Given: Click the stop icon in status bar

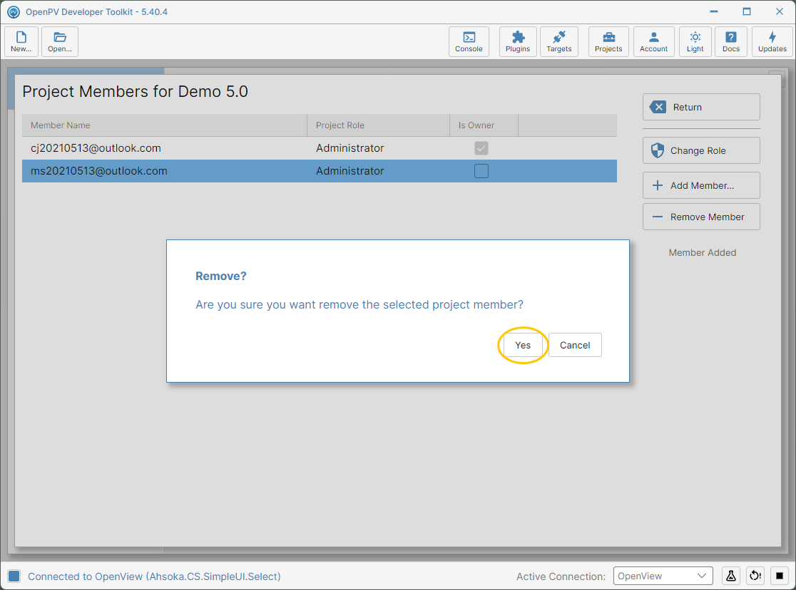Looking at the screenshot, I should (780, 576).
